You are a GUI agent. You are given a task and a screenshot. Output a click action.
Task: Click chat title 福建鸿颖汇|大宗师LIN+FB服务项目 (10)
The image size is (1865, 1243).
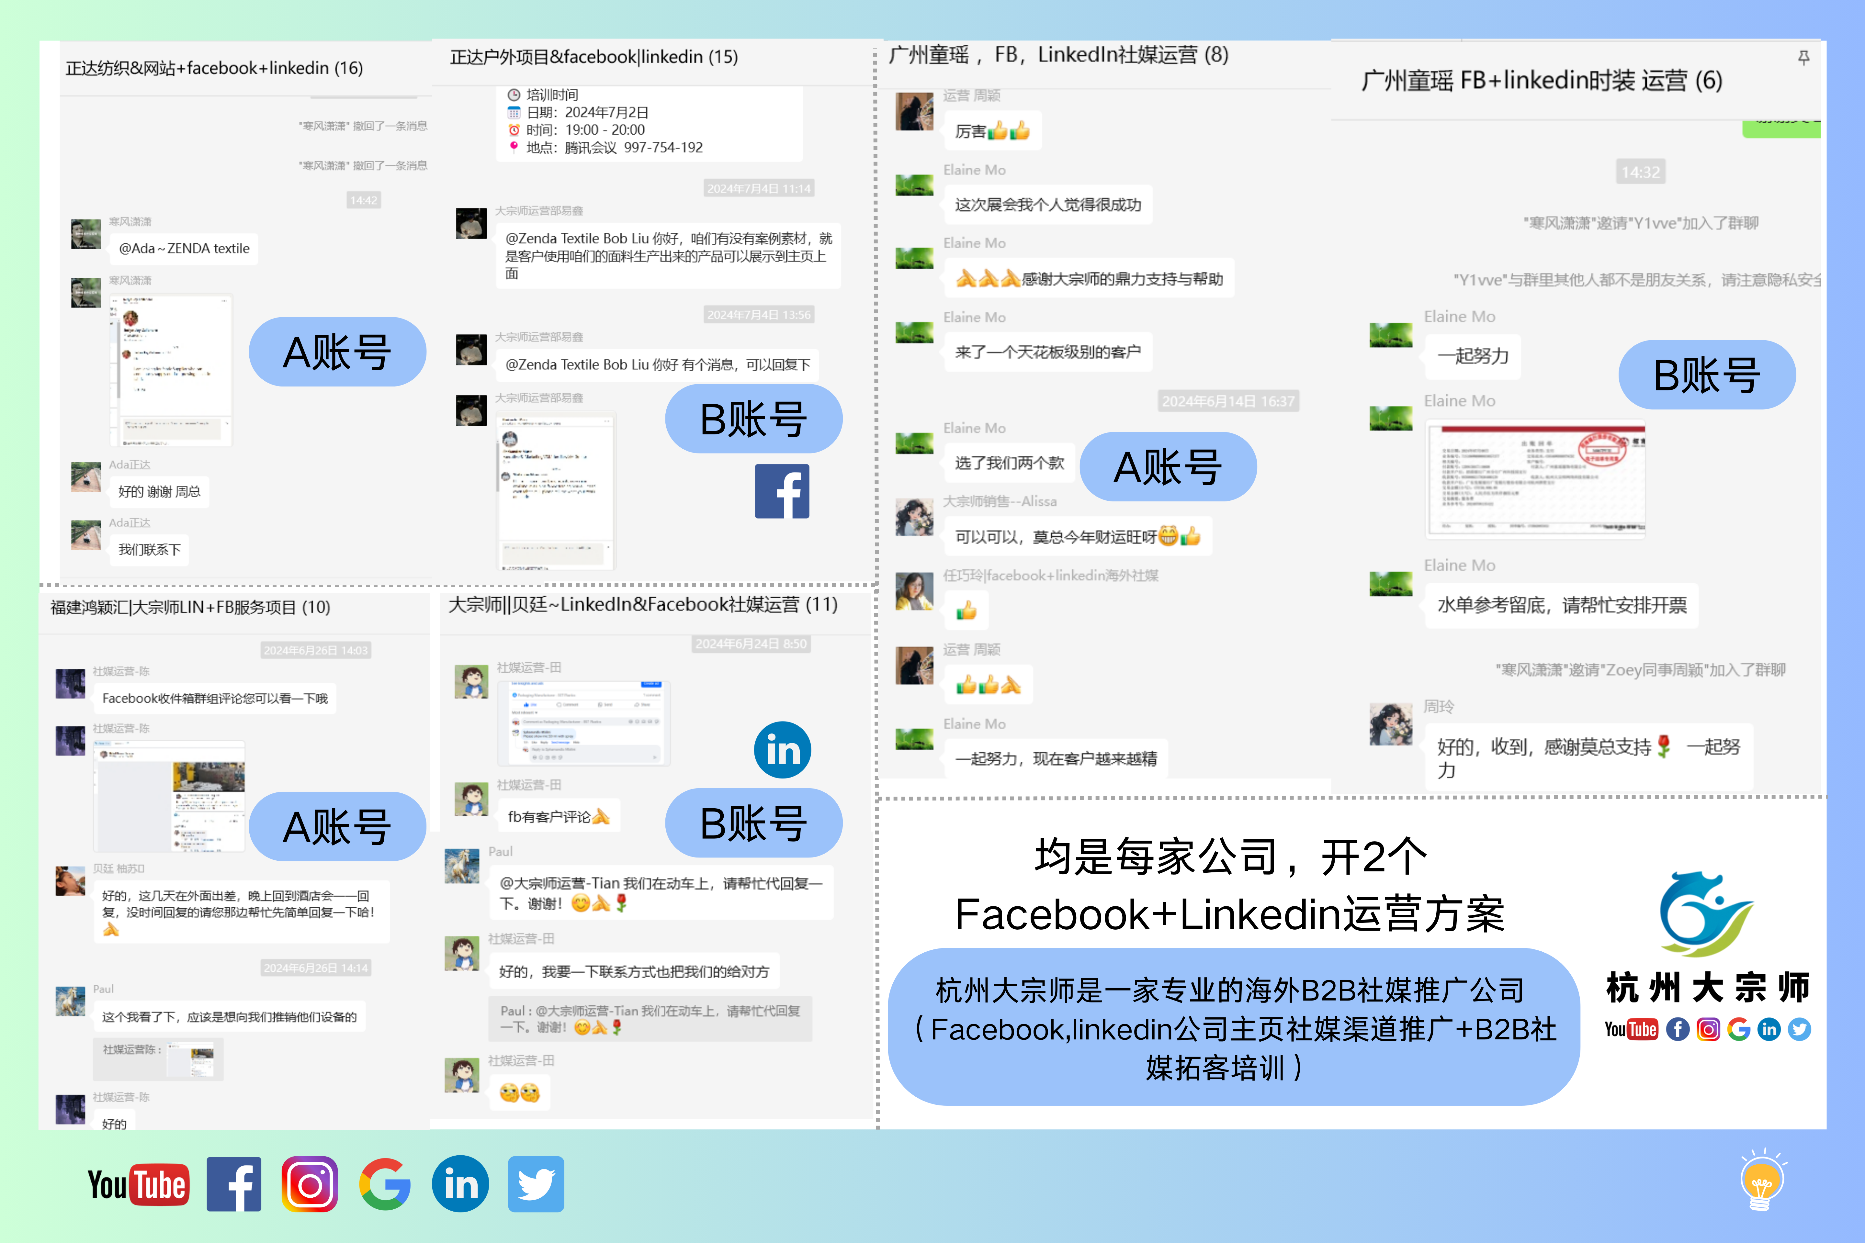pos(190,607)
